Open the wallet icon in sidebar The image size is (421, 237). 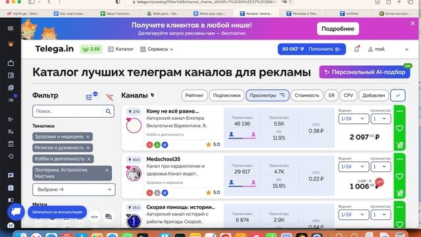click(11, 75)
